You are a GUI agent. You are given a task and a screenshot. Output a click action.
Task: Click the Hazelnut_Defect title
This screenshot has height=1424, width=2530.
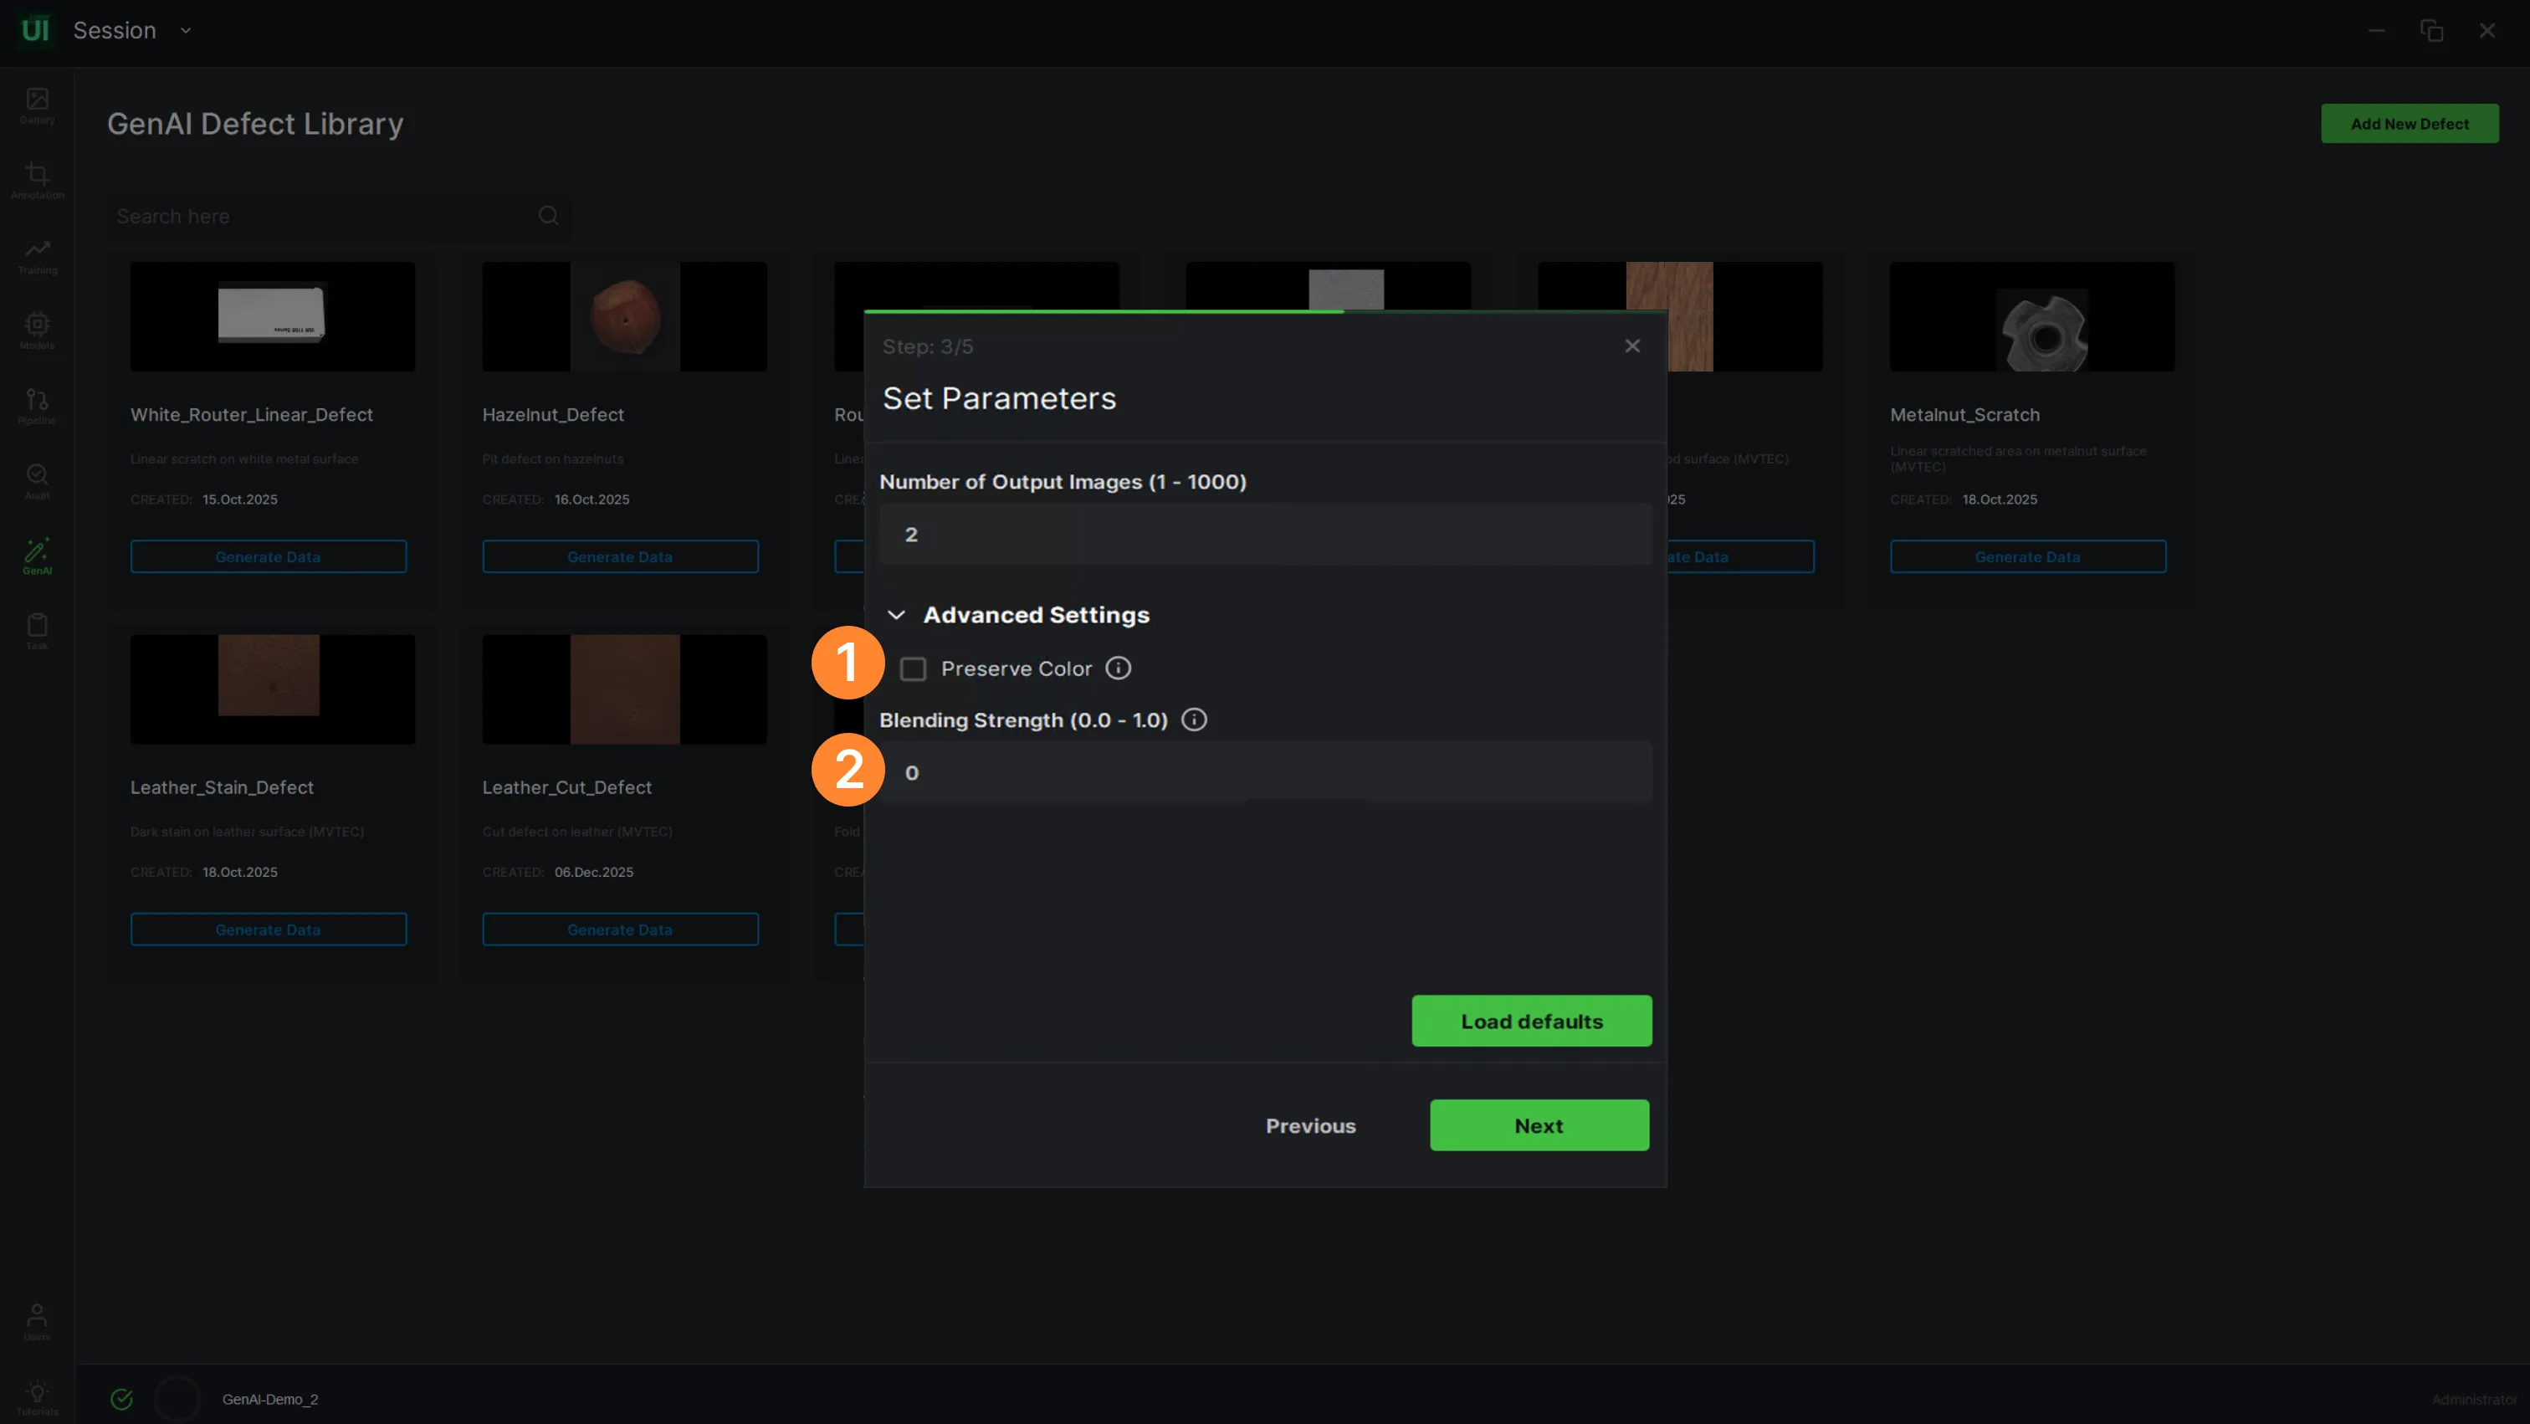pos(553,414)
